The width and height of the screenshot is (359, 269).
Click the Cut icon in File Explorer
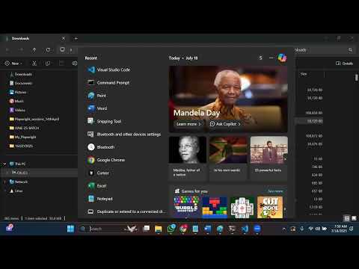tap(34, 64)
